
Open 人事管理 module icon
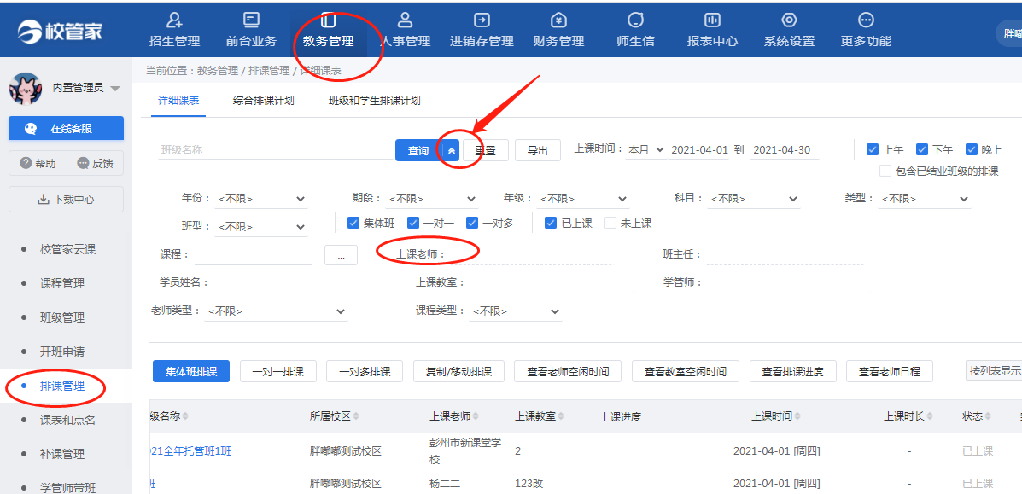pyautogui.click(x=405, y=20)
